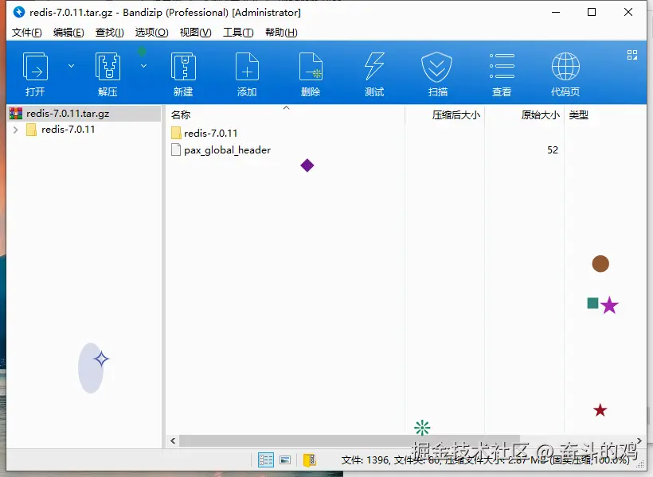This screenshot has height=477, width=653.
Task: Open the 选项(O) menu
Action: coord(151,33)
